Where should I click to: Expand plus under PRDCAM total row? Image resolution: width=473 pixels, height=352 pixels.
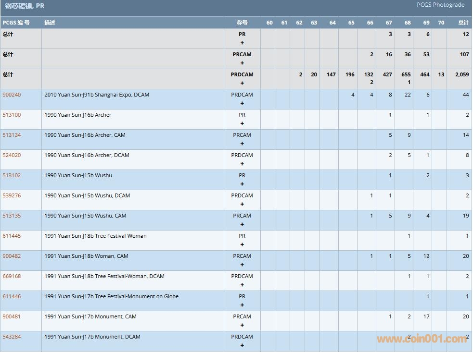coord(242,83)
